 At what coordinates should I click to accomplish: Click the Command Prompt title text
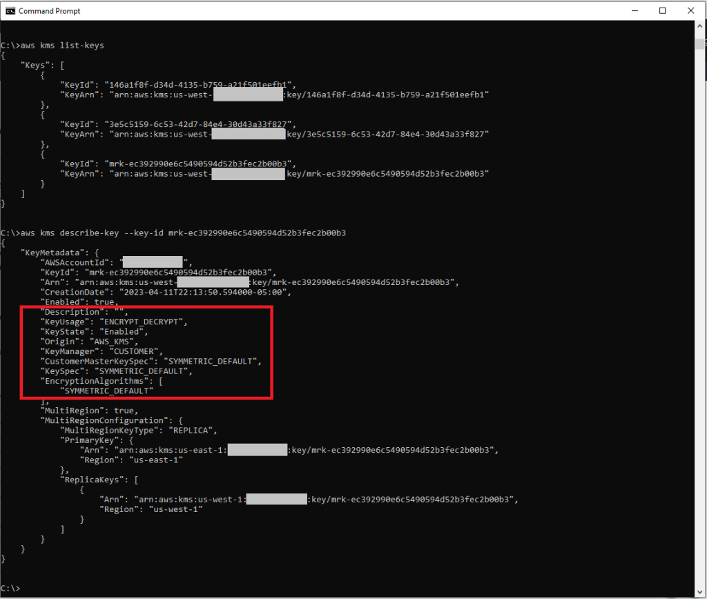click(49, 11)
